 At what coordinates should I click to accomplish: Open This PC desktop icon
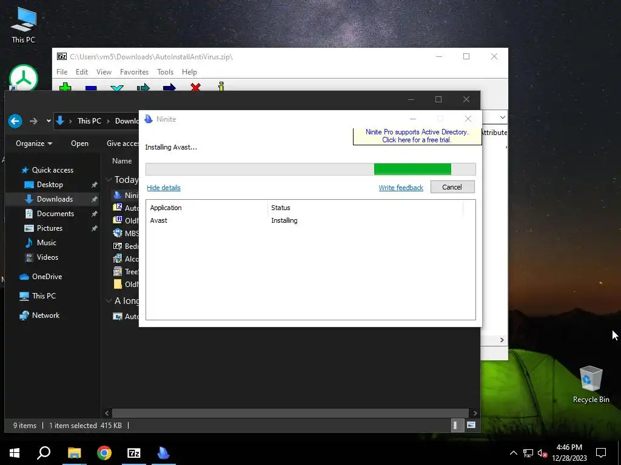coord(23,24)
